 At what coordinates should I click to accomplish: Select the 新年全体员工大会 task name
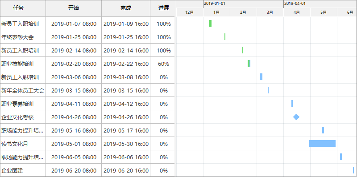[x=23, y=91]
